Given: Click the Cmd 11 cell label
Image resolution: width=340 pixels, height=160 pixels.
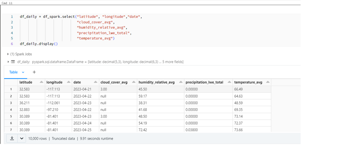Looking at the screenshot, I should coord(7,3).
